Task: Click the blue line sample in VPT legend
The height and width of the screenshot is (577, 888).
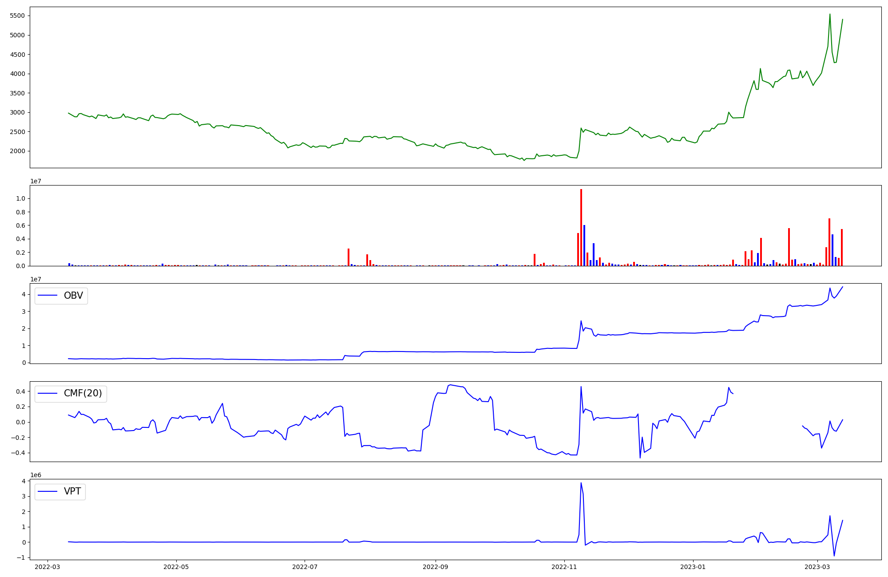Action: coord(48,491)
